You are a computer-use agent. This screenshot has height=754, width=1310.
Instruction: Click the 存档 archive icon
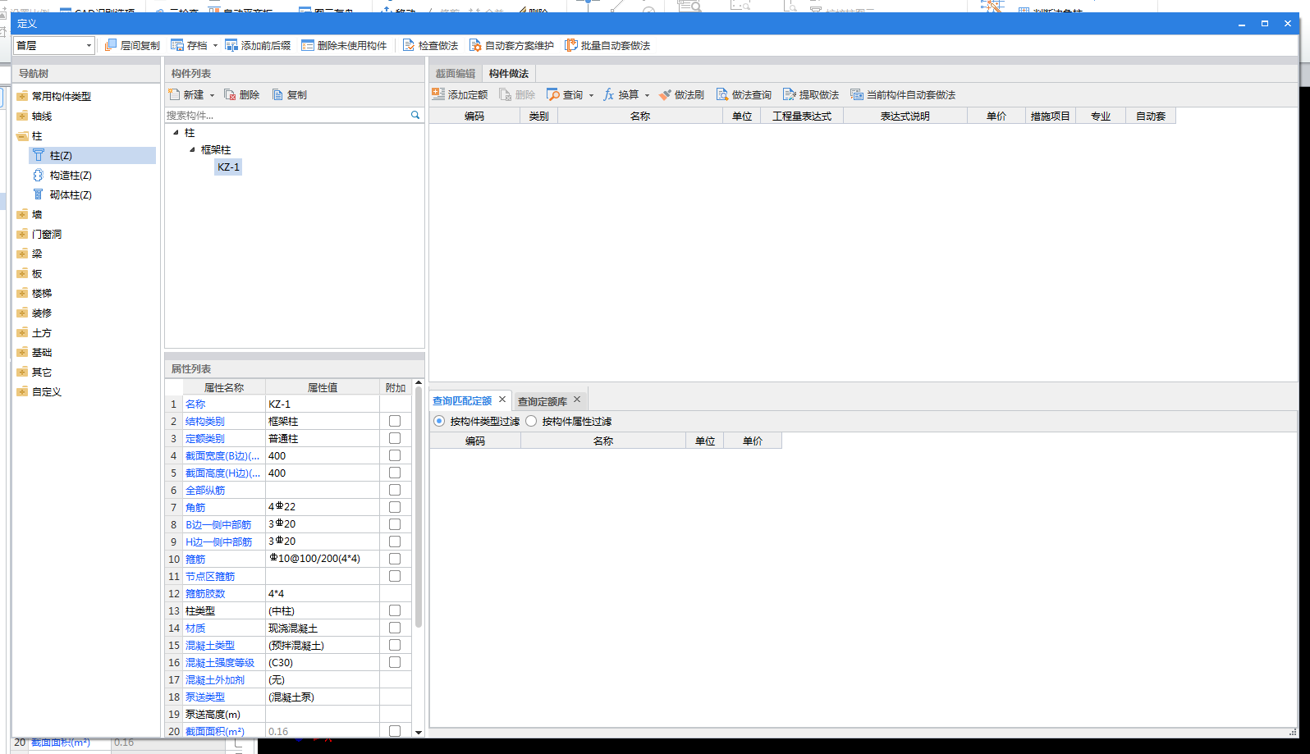pos(177,45)
